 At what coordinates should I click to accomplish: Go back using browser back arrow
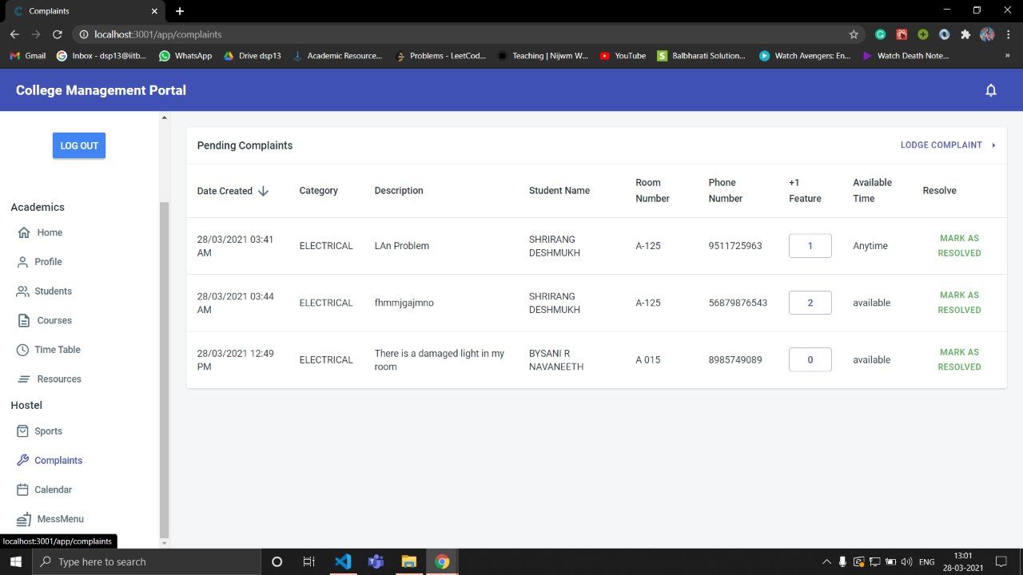[14, 34]
